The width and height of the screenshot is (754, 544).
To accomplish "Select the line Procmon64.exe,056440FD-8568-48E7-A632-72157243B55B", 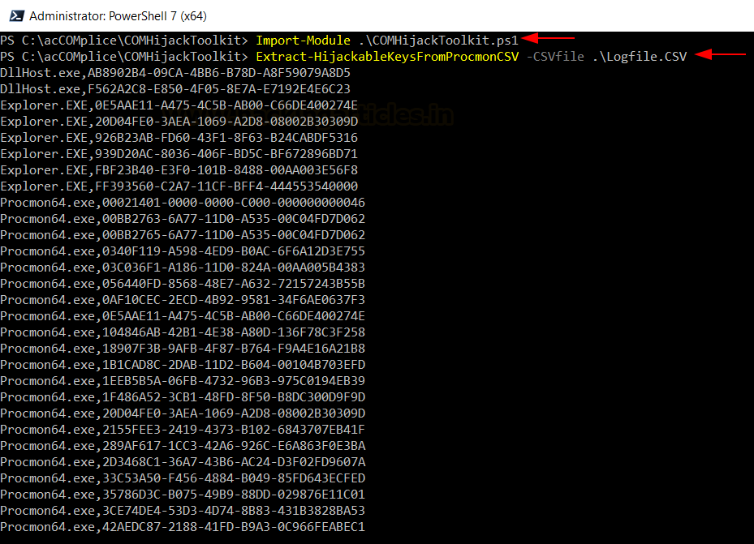I will click(183, 284).
